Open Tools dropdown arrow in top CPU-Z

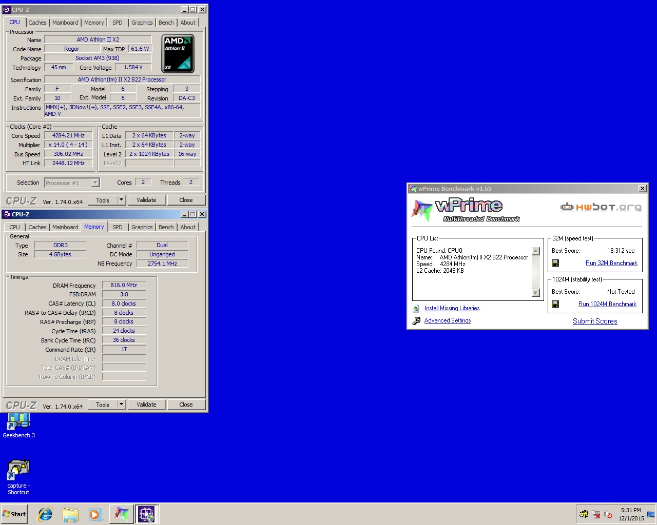121,200
